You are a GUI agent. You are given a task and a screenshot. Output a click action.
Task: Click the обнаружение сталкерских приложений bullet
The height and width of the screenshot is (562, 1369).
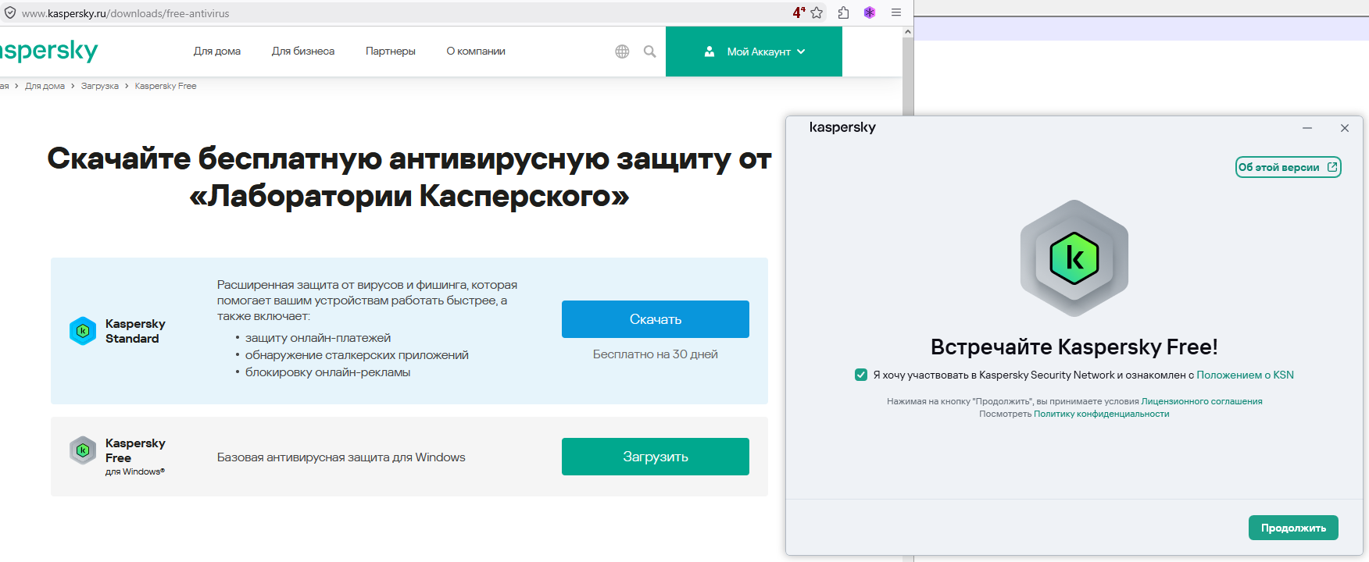(357, 355)
